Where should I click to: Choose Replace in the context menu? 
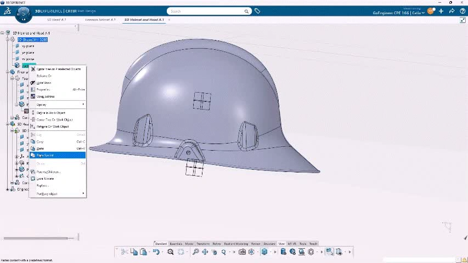[x=58, y=186]
